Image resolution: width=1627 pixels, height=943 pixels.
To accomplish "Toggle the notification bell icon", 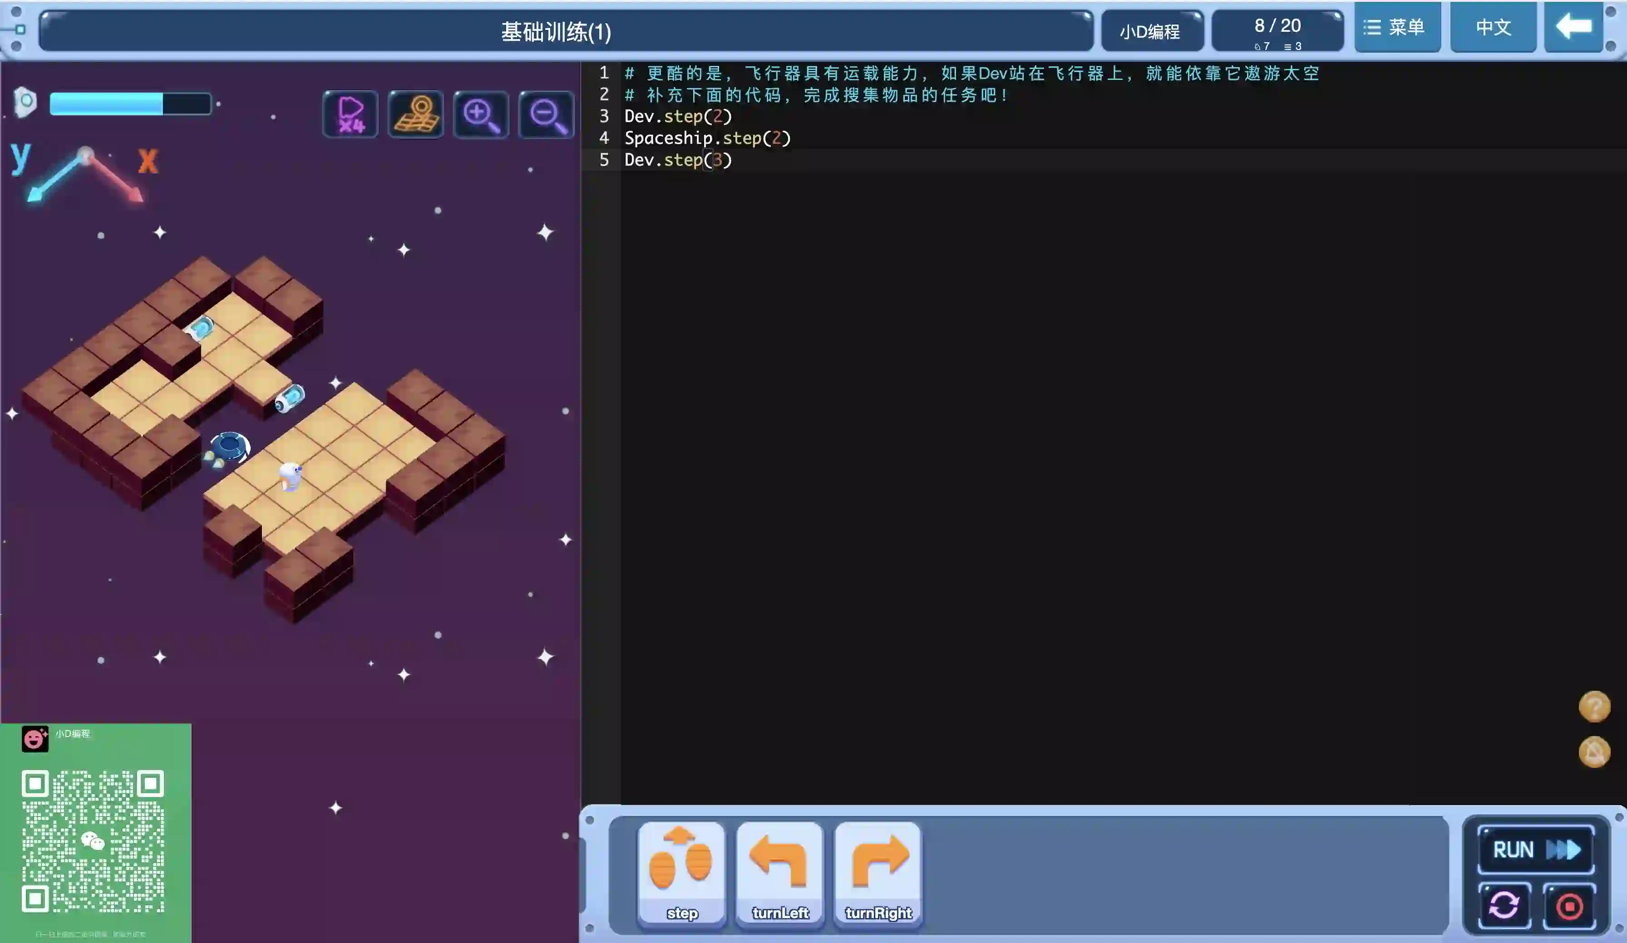I will 1593,752.
